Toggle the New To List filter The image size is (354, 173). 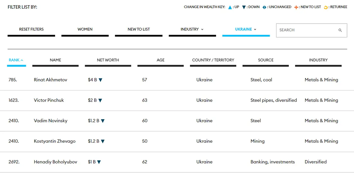click(x=139, y=29)
